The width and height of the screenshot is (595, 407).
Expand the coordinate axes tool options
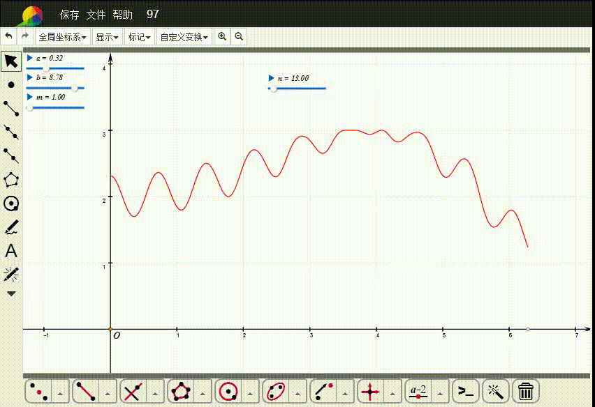pos(392,393)
